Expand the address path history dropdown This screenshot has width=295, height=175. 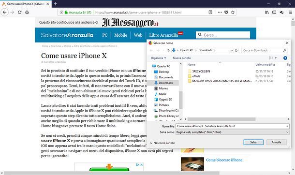coord(232,50)
